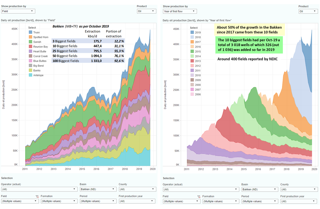
Task: Click the filter icon beside left Field label
Action: tap(37, 197)
